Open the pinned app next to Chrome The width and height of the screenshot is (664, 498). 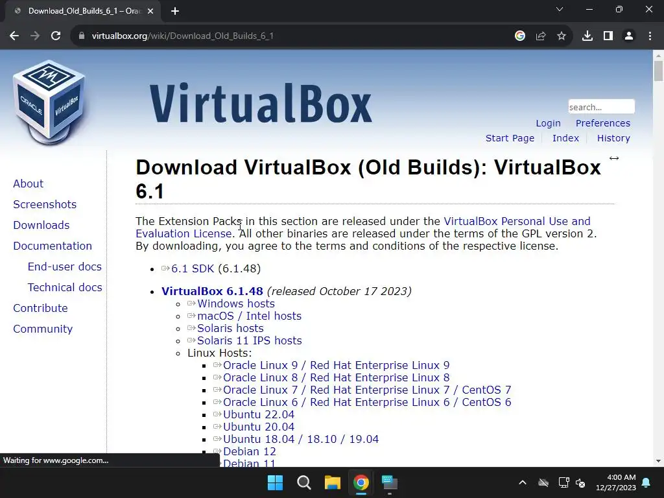pos(390,482)
